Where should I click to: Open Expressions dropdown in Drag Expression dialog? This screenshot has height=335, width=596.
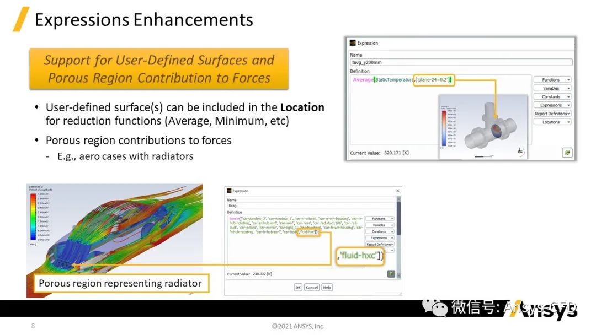(380, 238)
